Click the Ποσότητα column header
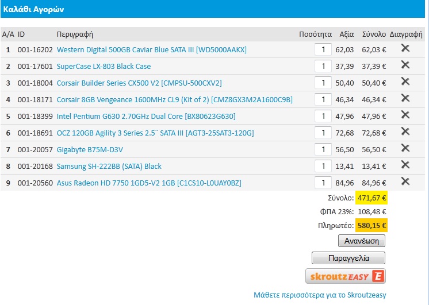The height and width of the screenshot is (305, 429). (315, 34)
